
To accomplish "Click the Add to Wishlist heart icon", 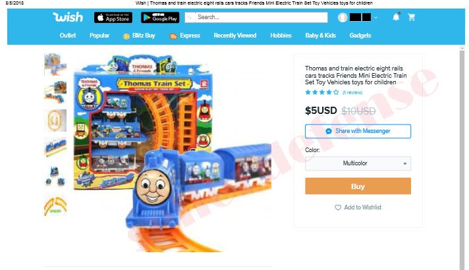I will [338, 207].
